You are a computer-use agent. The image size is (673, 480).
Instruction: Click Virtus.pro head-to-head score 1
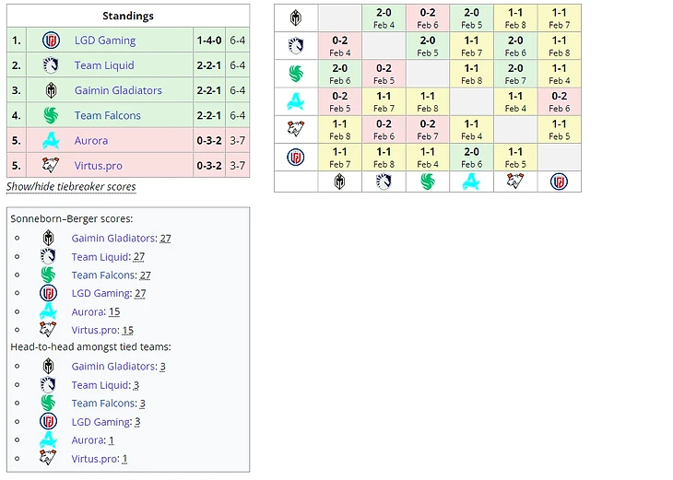[x=124, y=459]
